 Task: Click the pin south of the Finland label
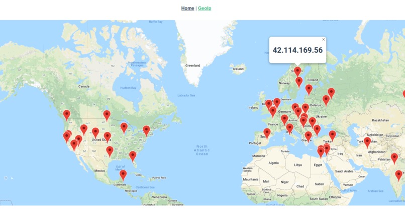coord(309,90)
